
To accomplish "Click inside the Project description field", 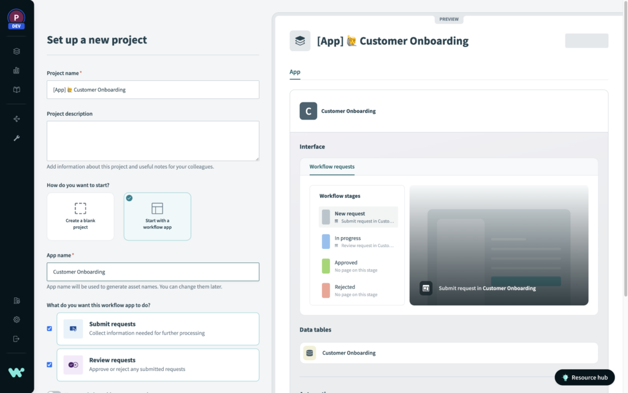I will pyautogui.click(x=152, y=140).
